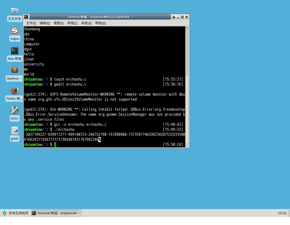290x225 pixels.
Task: Click the 15:51 clock in the panel
Action: coord(282,213)
